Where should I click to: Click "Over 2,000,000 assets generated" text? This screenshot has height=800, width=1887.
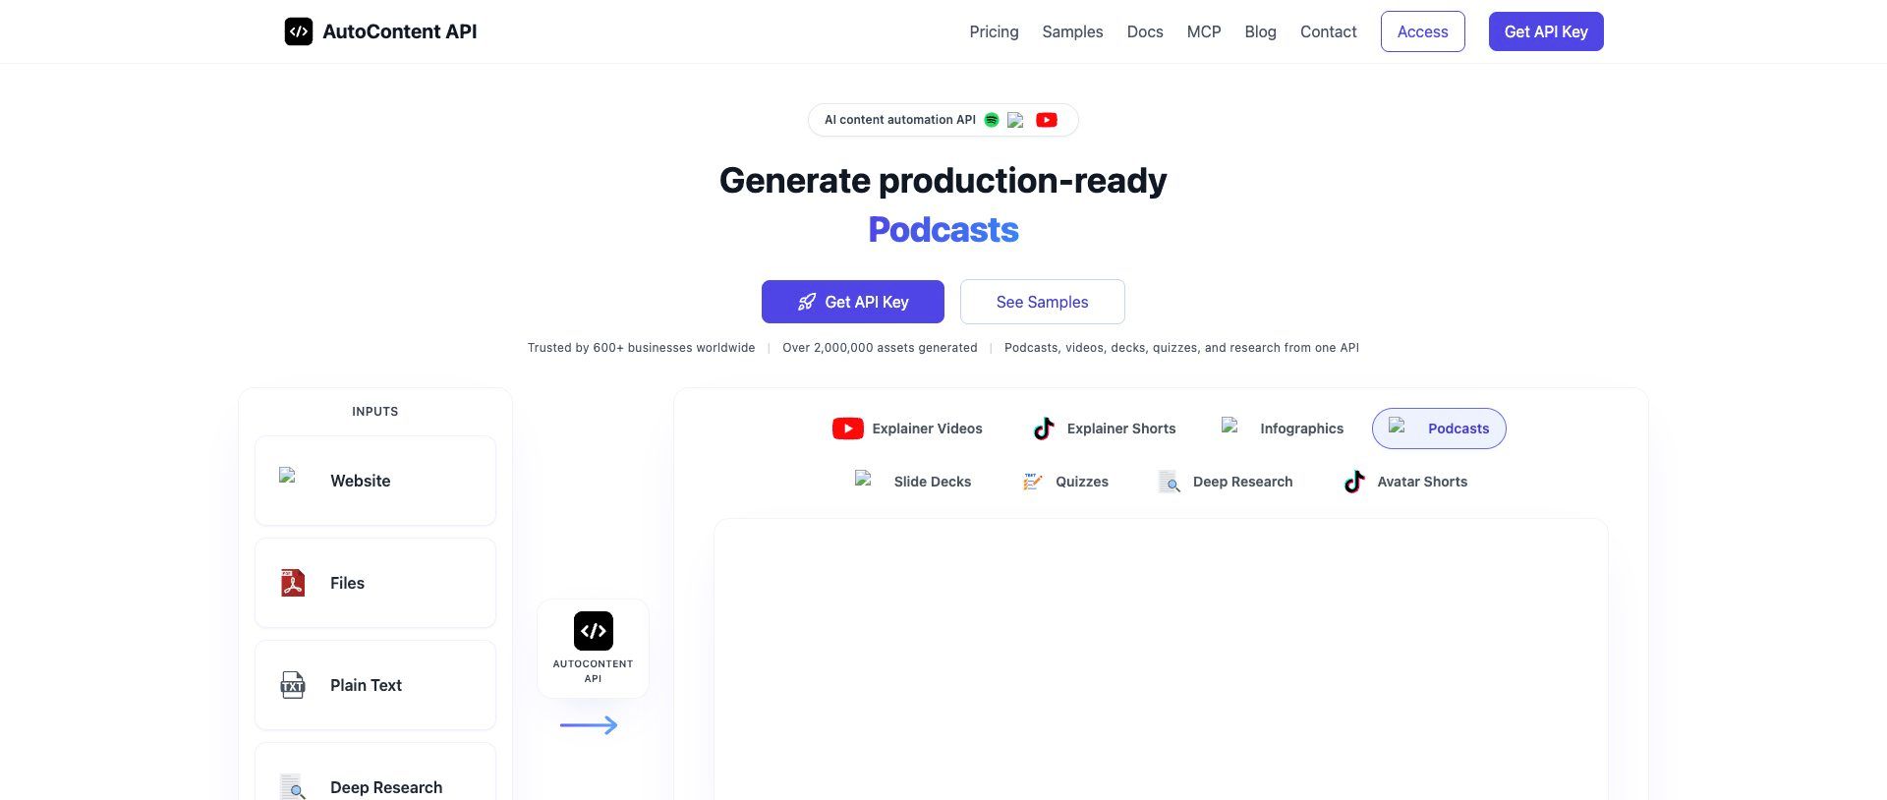coord(880,348)
